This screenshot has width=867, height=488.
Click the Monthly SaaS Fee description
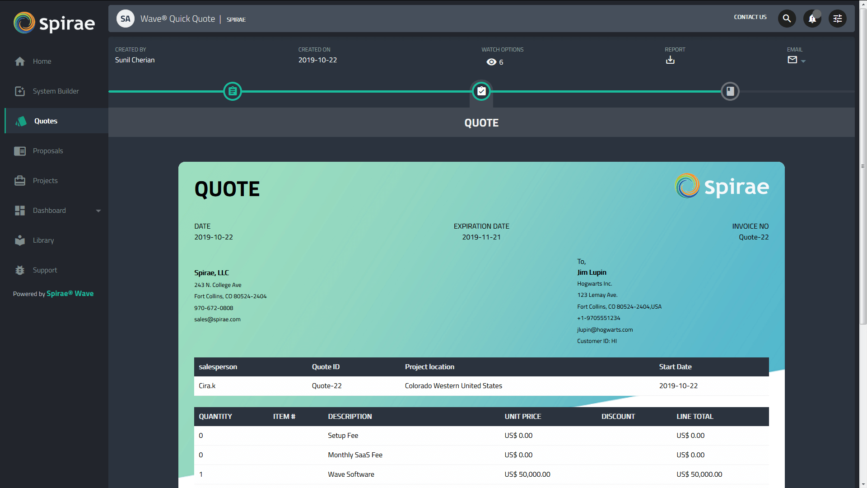pos(355,455)
